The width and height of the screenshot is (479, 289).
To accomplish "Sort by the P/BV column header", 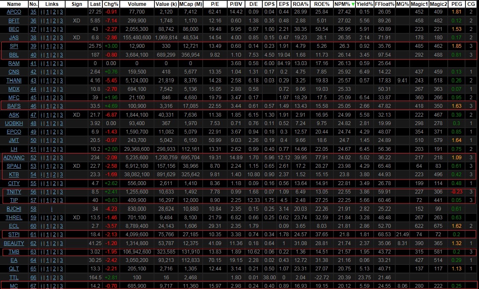I will pyautogui.click(x=236, y=4).
